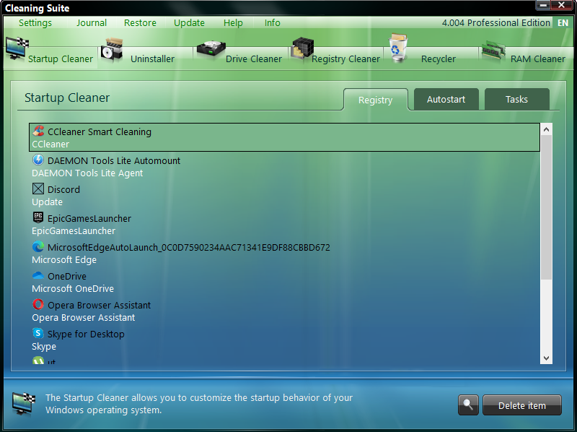Image resolution: width=577 pixels, height=432 pixels.
Task: Open the Drive Cleaner module
Action: coord(254,59)
